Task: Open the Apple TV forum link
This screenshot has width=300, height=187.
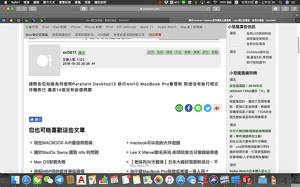Action: (x=147, y=27)
